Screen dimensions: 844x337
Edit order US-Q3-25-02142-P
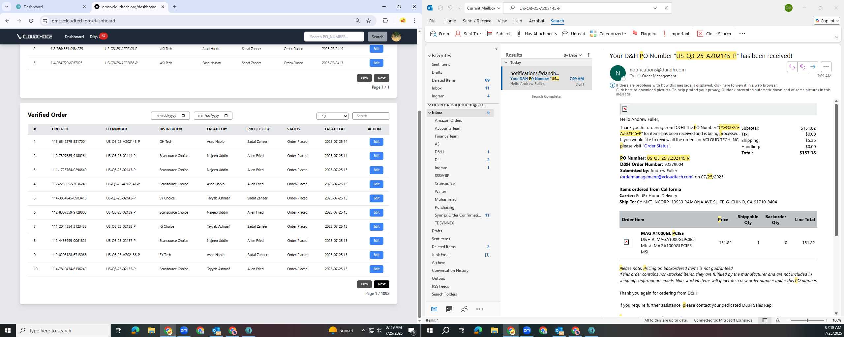tap(376, 198)
